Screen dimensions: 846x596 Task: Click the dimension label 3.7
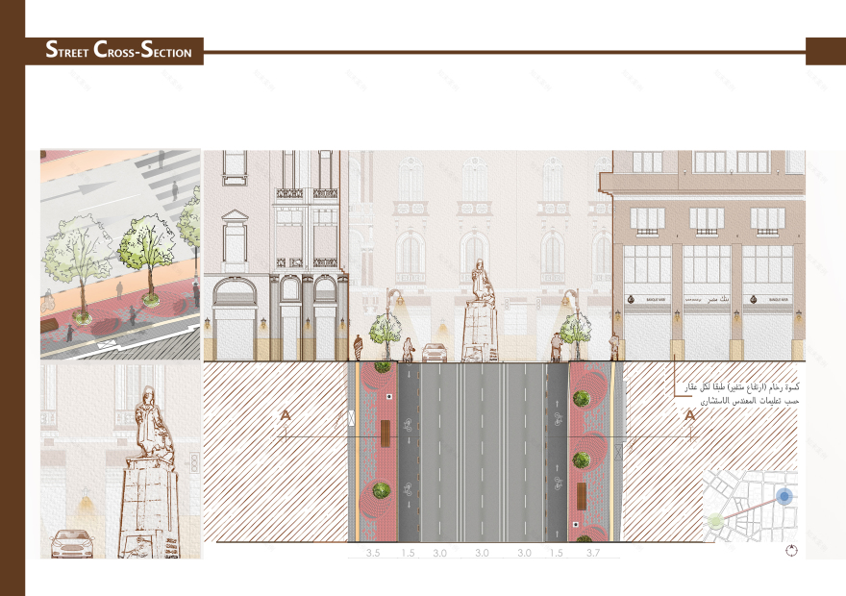593,554
